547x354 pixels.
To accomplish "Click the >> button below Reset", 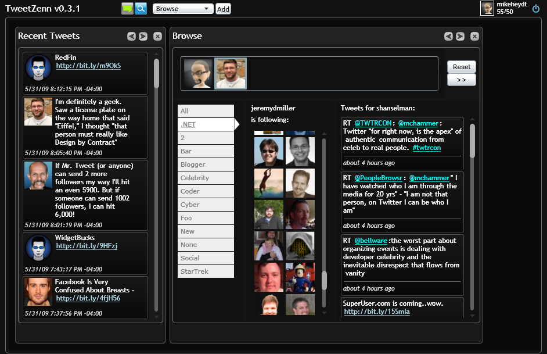I will tap(462, 80).
